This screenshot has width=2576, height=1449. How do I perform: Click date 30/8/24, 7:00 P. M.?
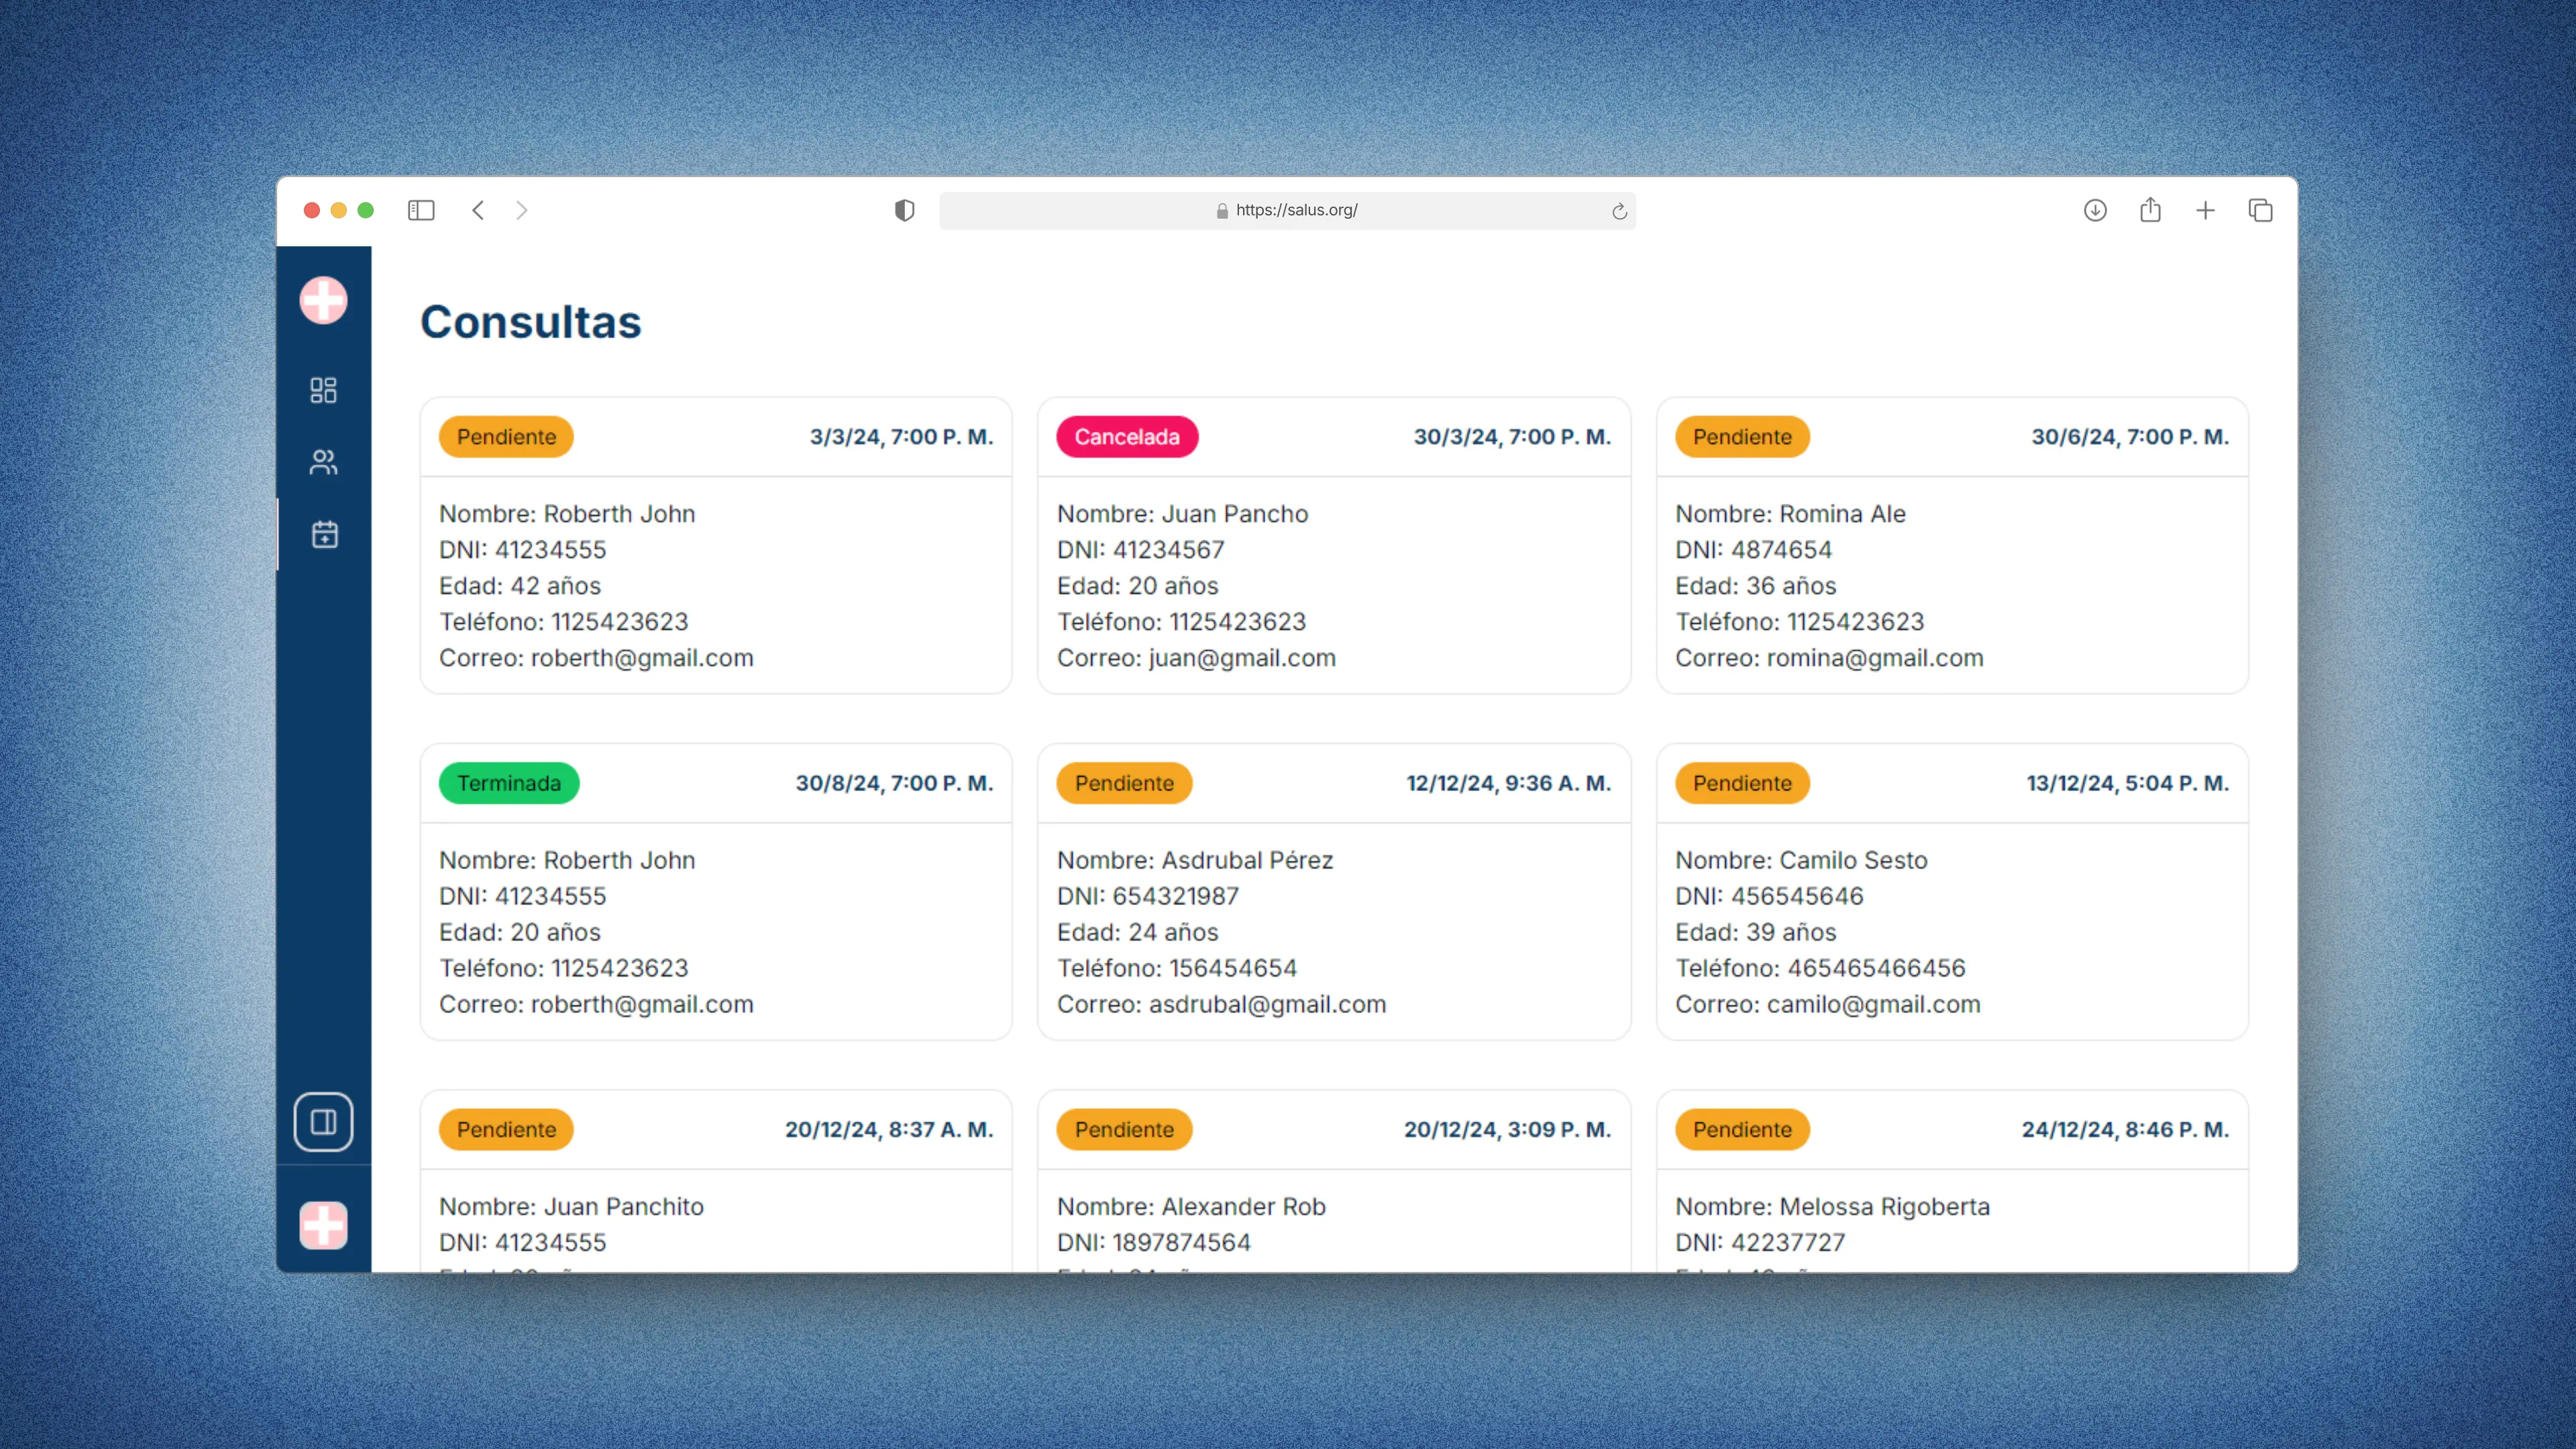pos(894,783)
